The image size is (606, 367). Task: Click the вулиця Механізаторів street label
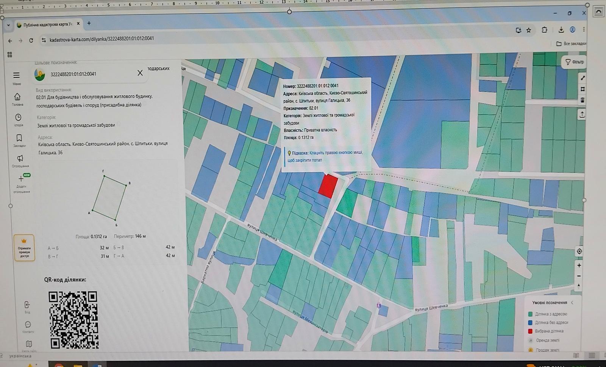310,321
